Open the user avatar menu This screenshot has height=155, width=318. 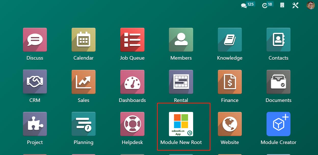pyautogui.click(x=311, y=5)
